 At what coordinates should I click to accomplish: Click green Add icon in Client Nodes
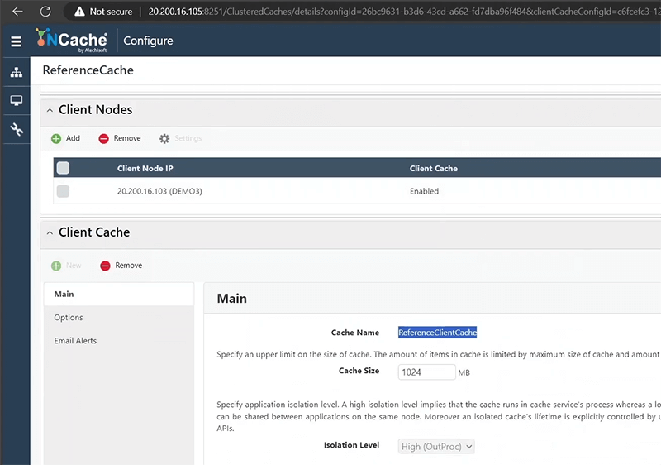(56, 139)
